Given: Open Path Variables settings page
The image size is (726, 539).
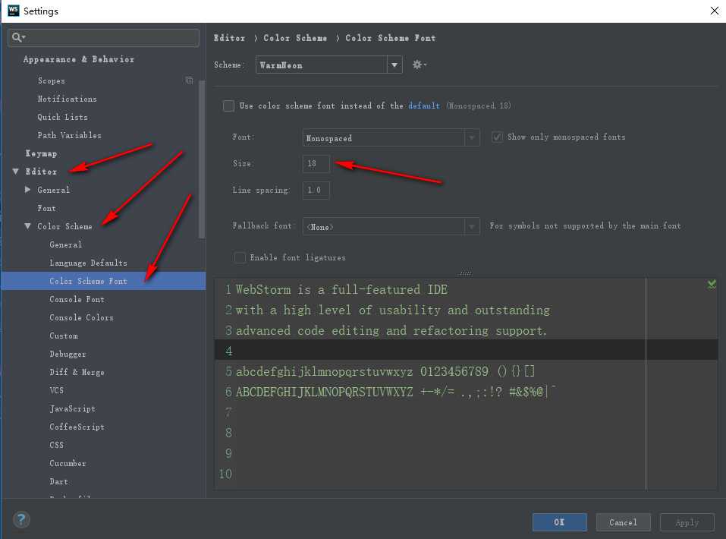Looking at the screenshot, I should click(x=70, y=135).
